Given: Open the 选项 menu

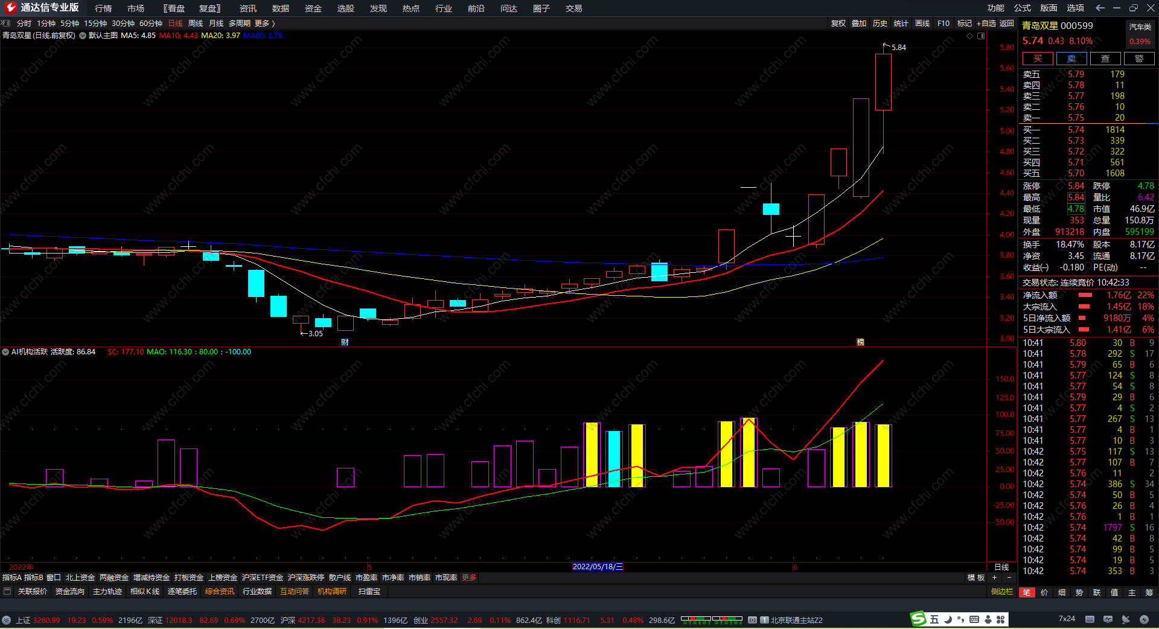Looking at the screenshot, I should [1076, 8].
